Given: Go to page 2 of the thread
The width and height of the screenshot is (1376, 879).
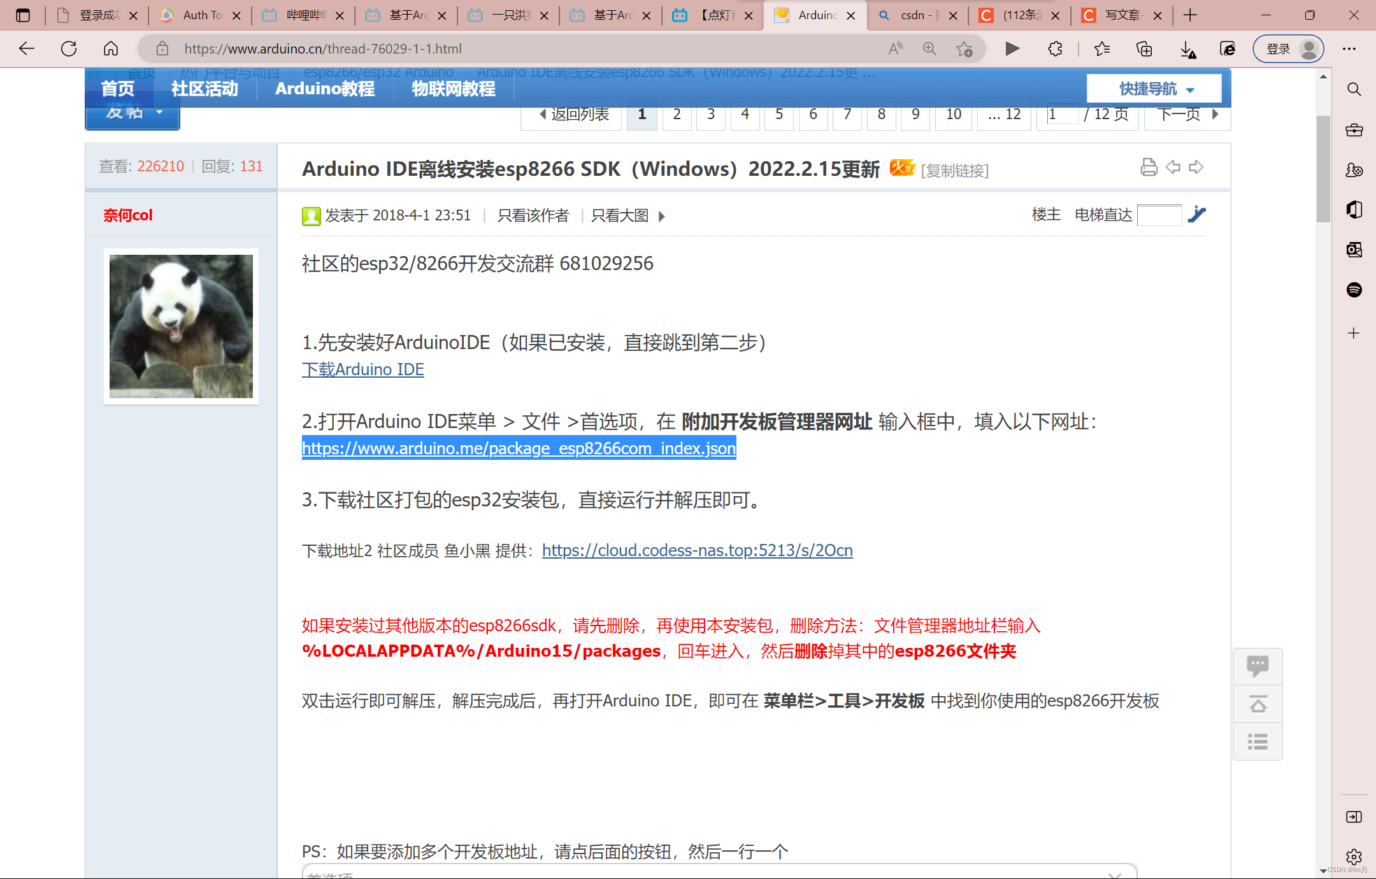Looking at the screenshot, I should click(677, 115).
